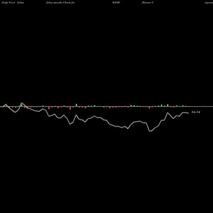
Task: Click the BANR ticker symbol text
Action: click(x=116, y=3)
